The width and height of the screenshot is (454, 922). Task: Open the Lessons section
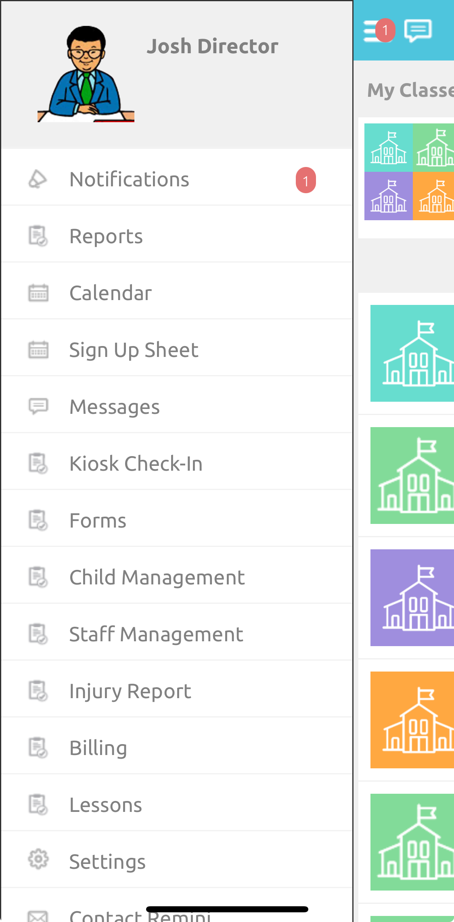coord(105,804)
